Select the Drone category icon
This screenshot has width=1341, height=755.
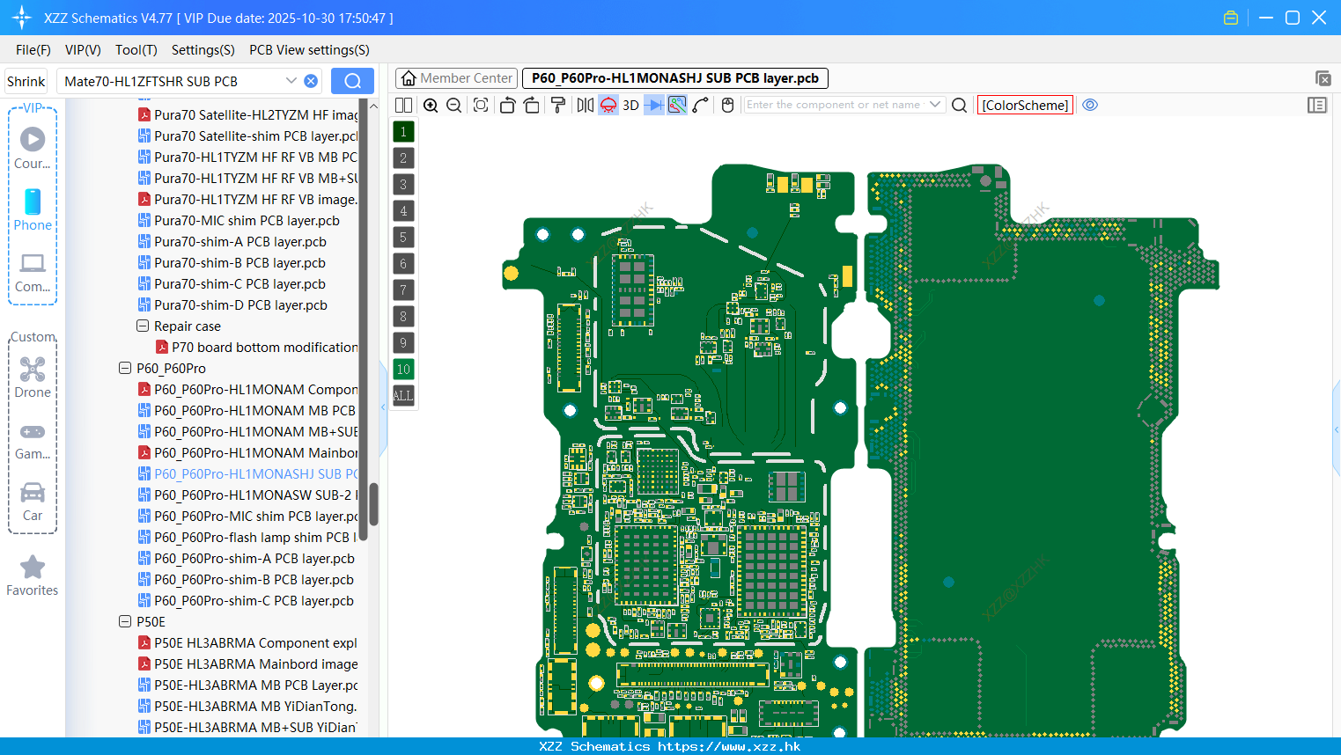click(33, 377)
